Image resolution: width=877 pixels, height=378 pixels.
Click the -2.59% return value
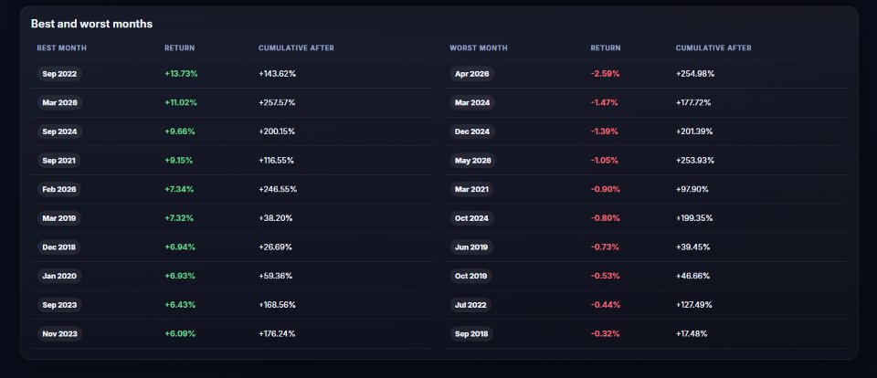pos(605,74)
